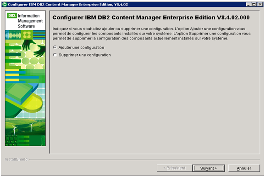Click the 'InstallShield' label
This screenshot has height=177, width=265.
pos(16,159)
